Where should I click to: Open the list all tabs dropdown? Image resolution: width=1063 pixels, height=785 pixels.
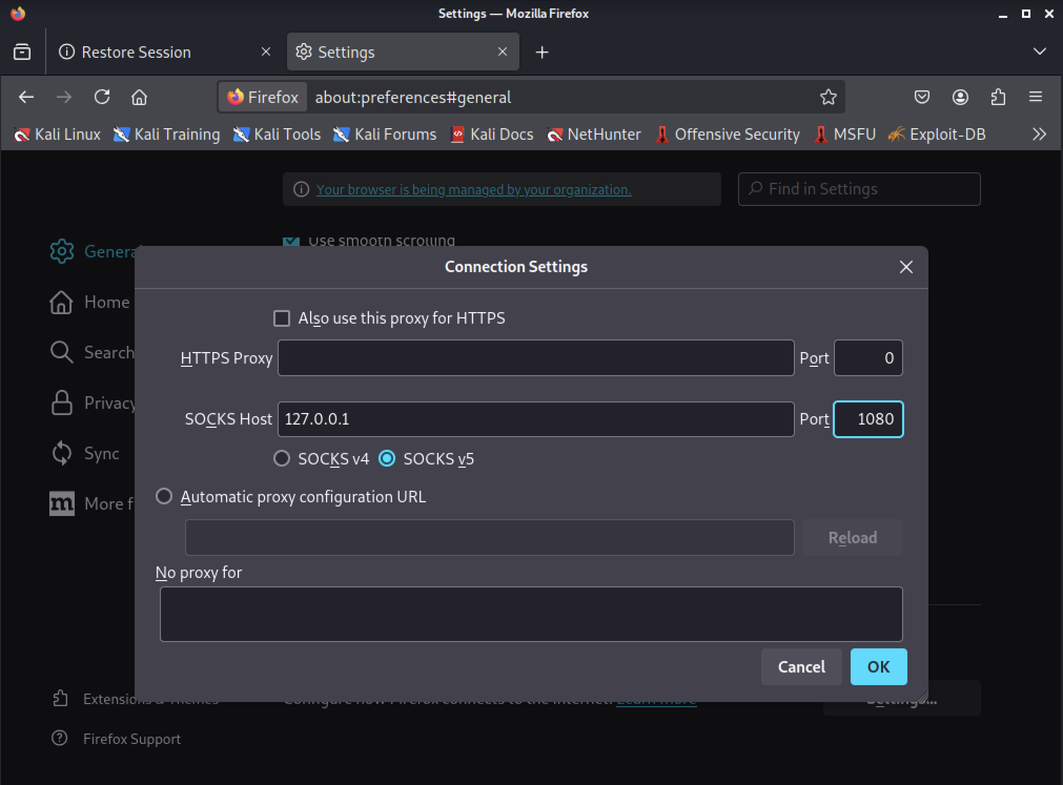(1039, 51)
